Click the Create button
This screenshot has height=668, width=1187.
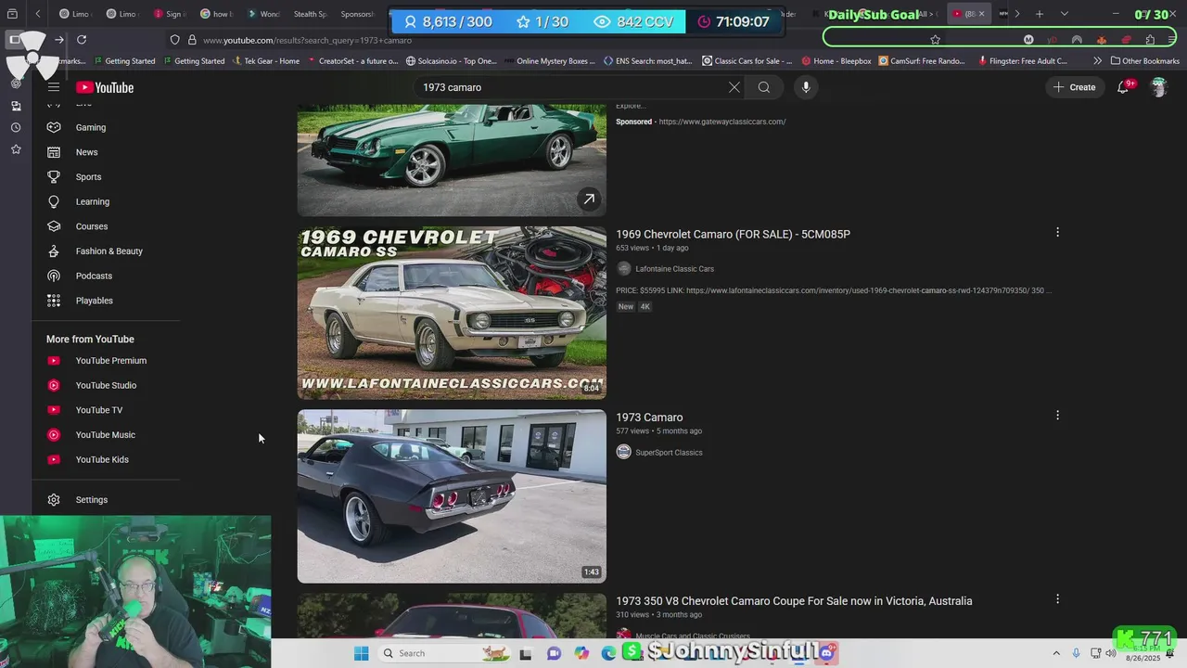click(1075, 87)
